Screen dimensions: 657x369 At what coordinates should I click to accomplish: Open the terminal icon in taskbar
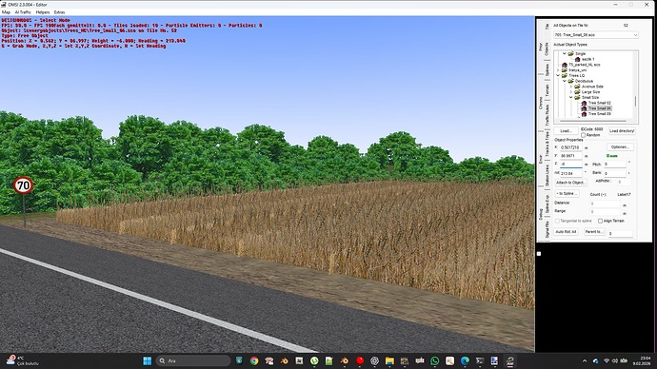[480, 360]
